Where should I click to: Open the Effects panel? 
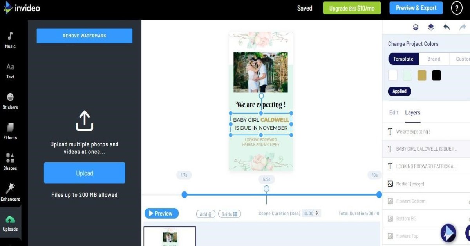10,132
